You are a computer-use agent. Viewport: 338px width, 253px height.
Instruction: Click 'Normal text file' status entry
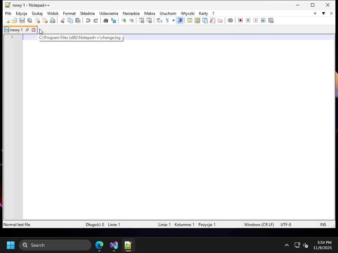pos(17,225)
